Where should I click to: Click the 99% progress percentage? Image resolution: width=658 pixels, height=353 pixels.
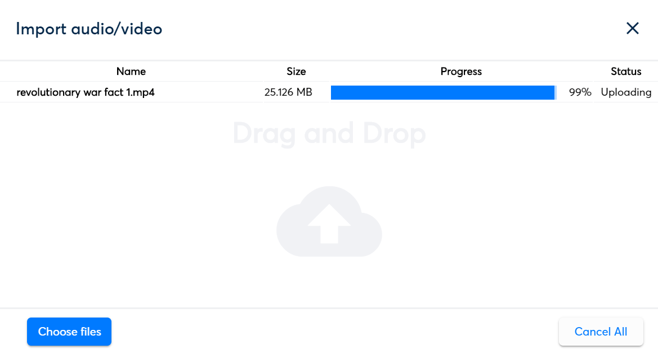point(580,92)
